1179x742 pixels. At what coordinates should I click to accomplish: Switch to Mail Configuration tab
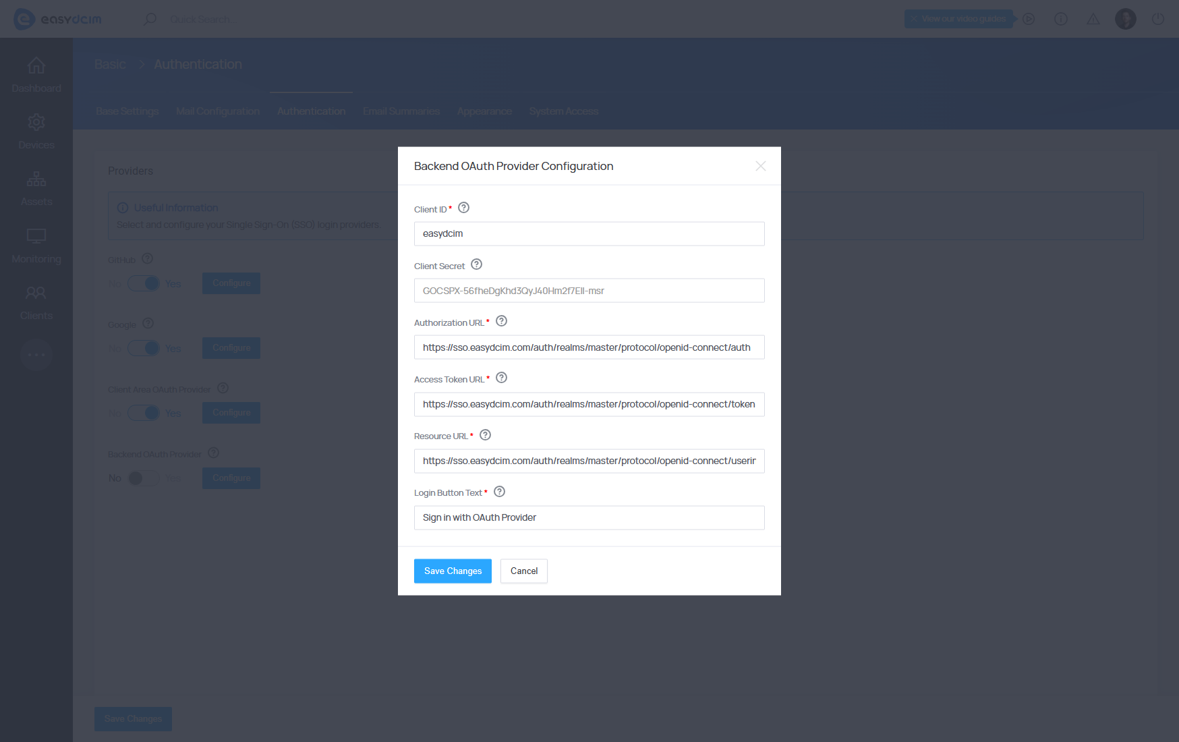(x=218, y=111)
